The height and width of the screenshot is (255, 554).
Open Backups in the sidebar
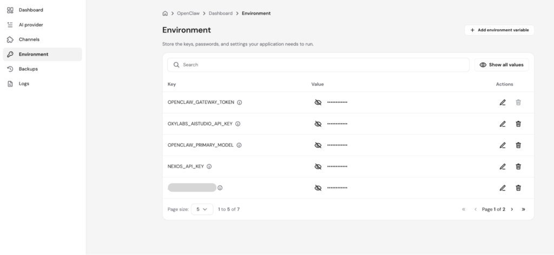click(x=42, y=69)
